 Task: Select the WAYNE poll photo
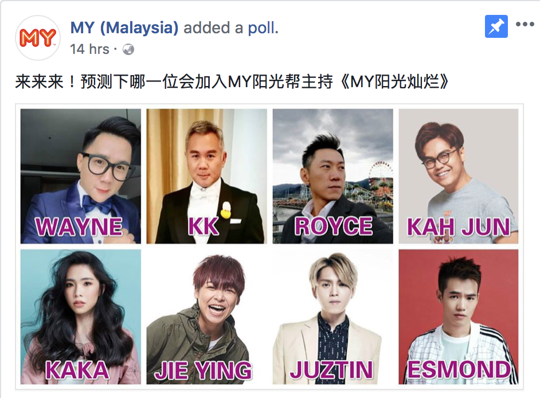(81, 176)
